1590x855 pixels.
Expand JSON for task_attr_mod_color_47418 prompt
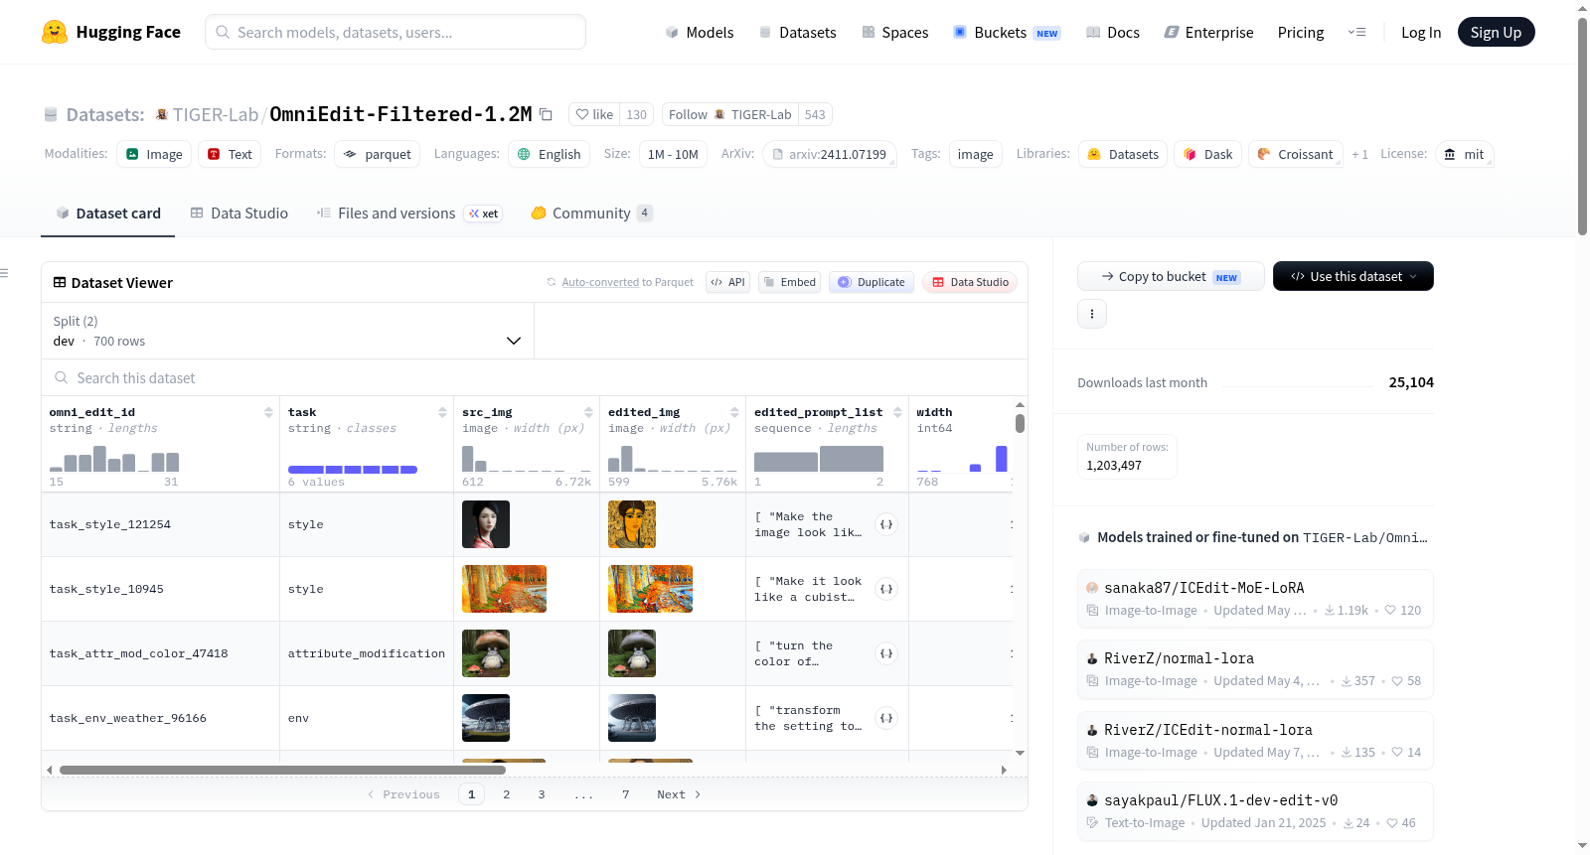pos(886,653)
